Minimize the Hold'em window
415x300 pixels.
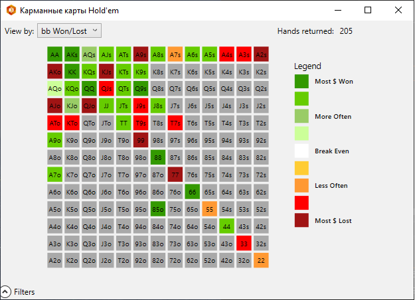point(338,11)
